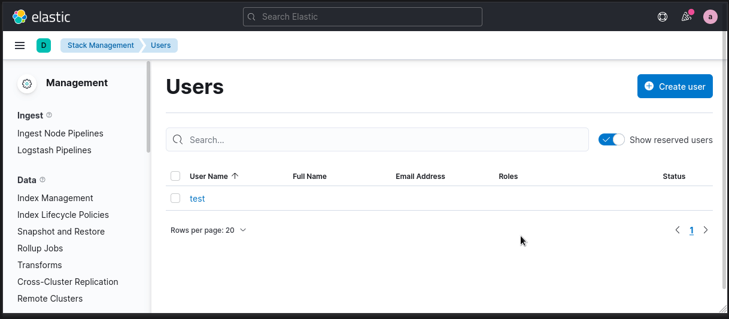Click the users Search field
Screen dimensions: 729x319
pos(377,139)
